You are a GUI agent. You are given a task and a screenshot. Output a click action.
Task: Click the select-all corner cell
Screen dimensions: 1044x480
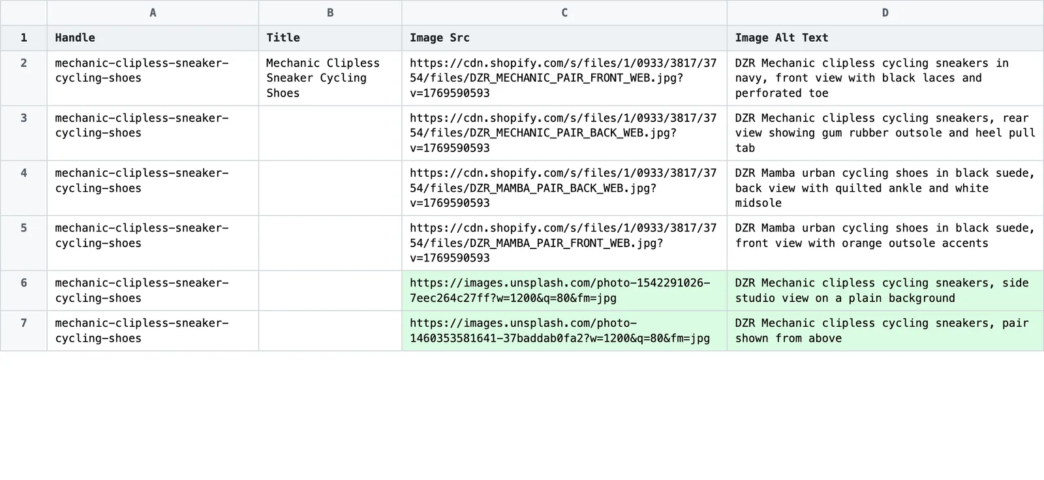pyautogui.click(x=23, y=12)
